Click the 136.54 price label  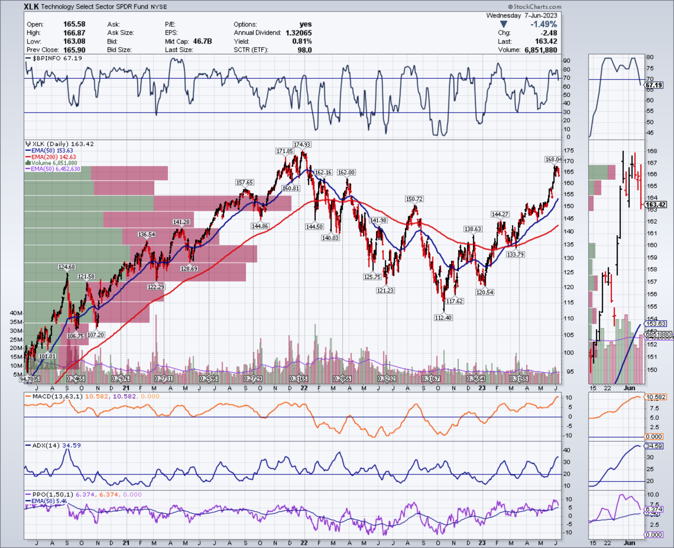(147, 235)
